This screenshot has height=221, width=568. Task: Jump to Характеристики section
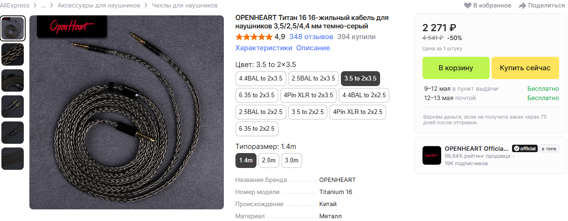pos(264,48)
